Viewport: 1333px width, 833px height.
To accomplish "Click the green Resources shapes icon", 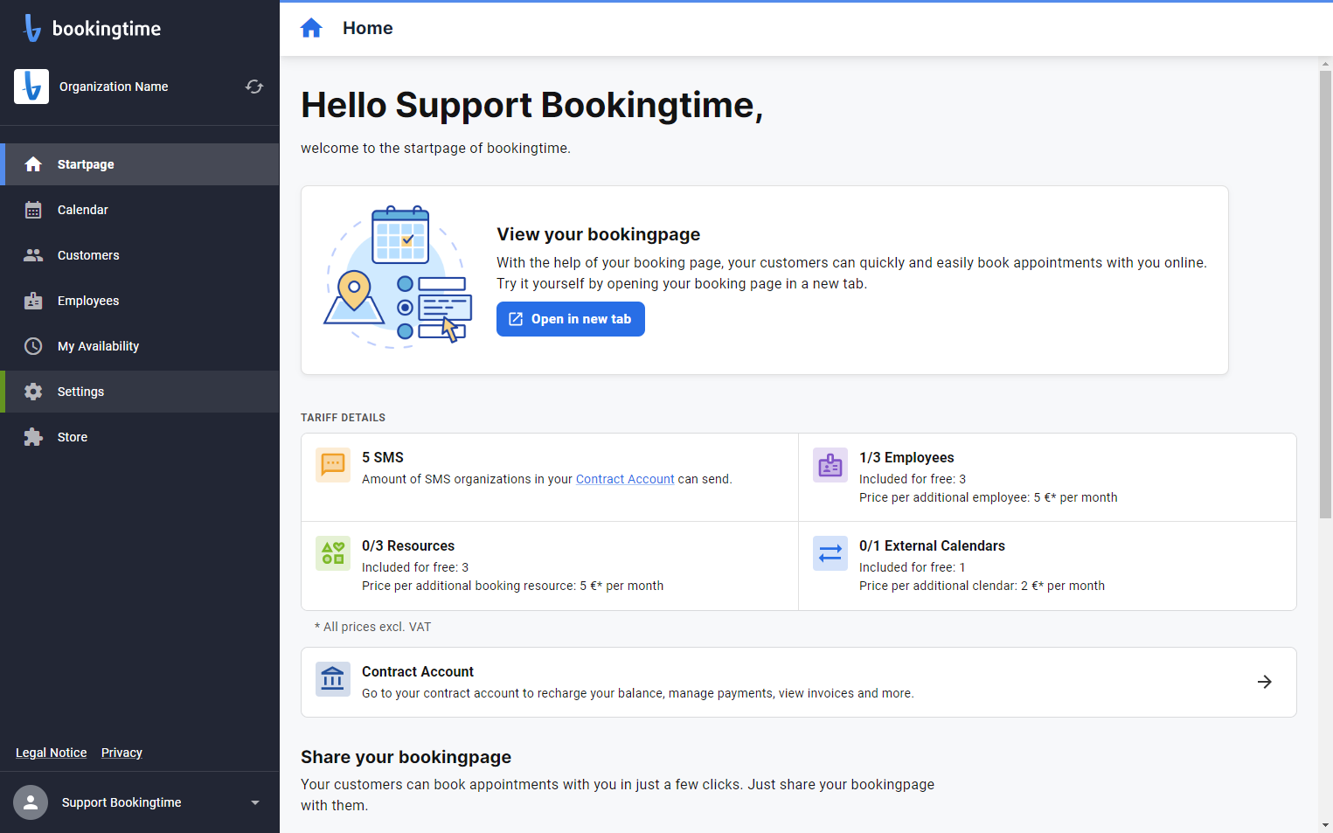I will tap(333, 553).
